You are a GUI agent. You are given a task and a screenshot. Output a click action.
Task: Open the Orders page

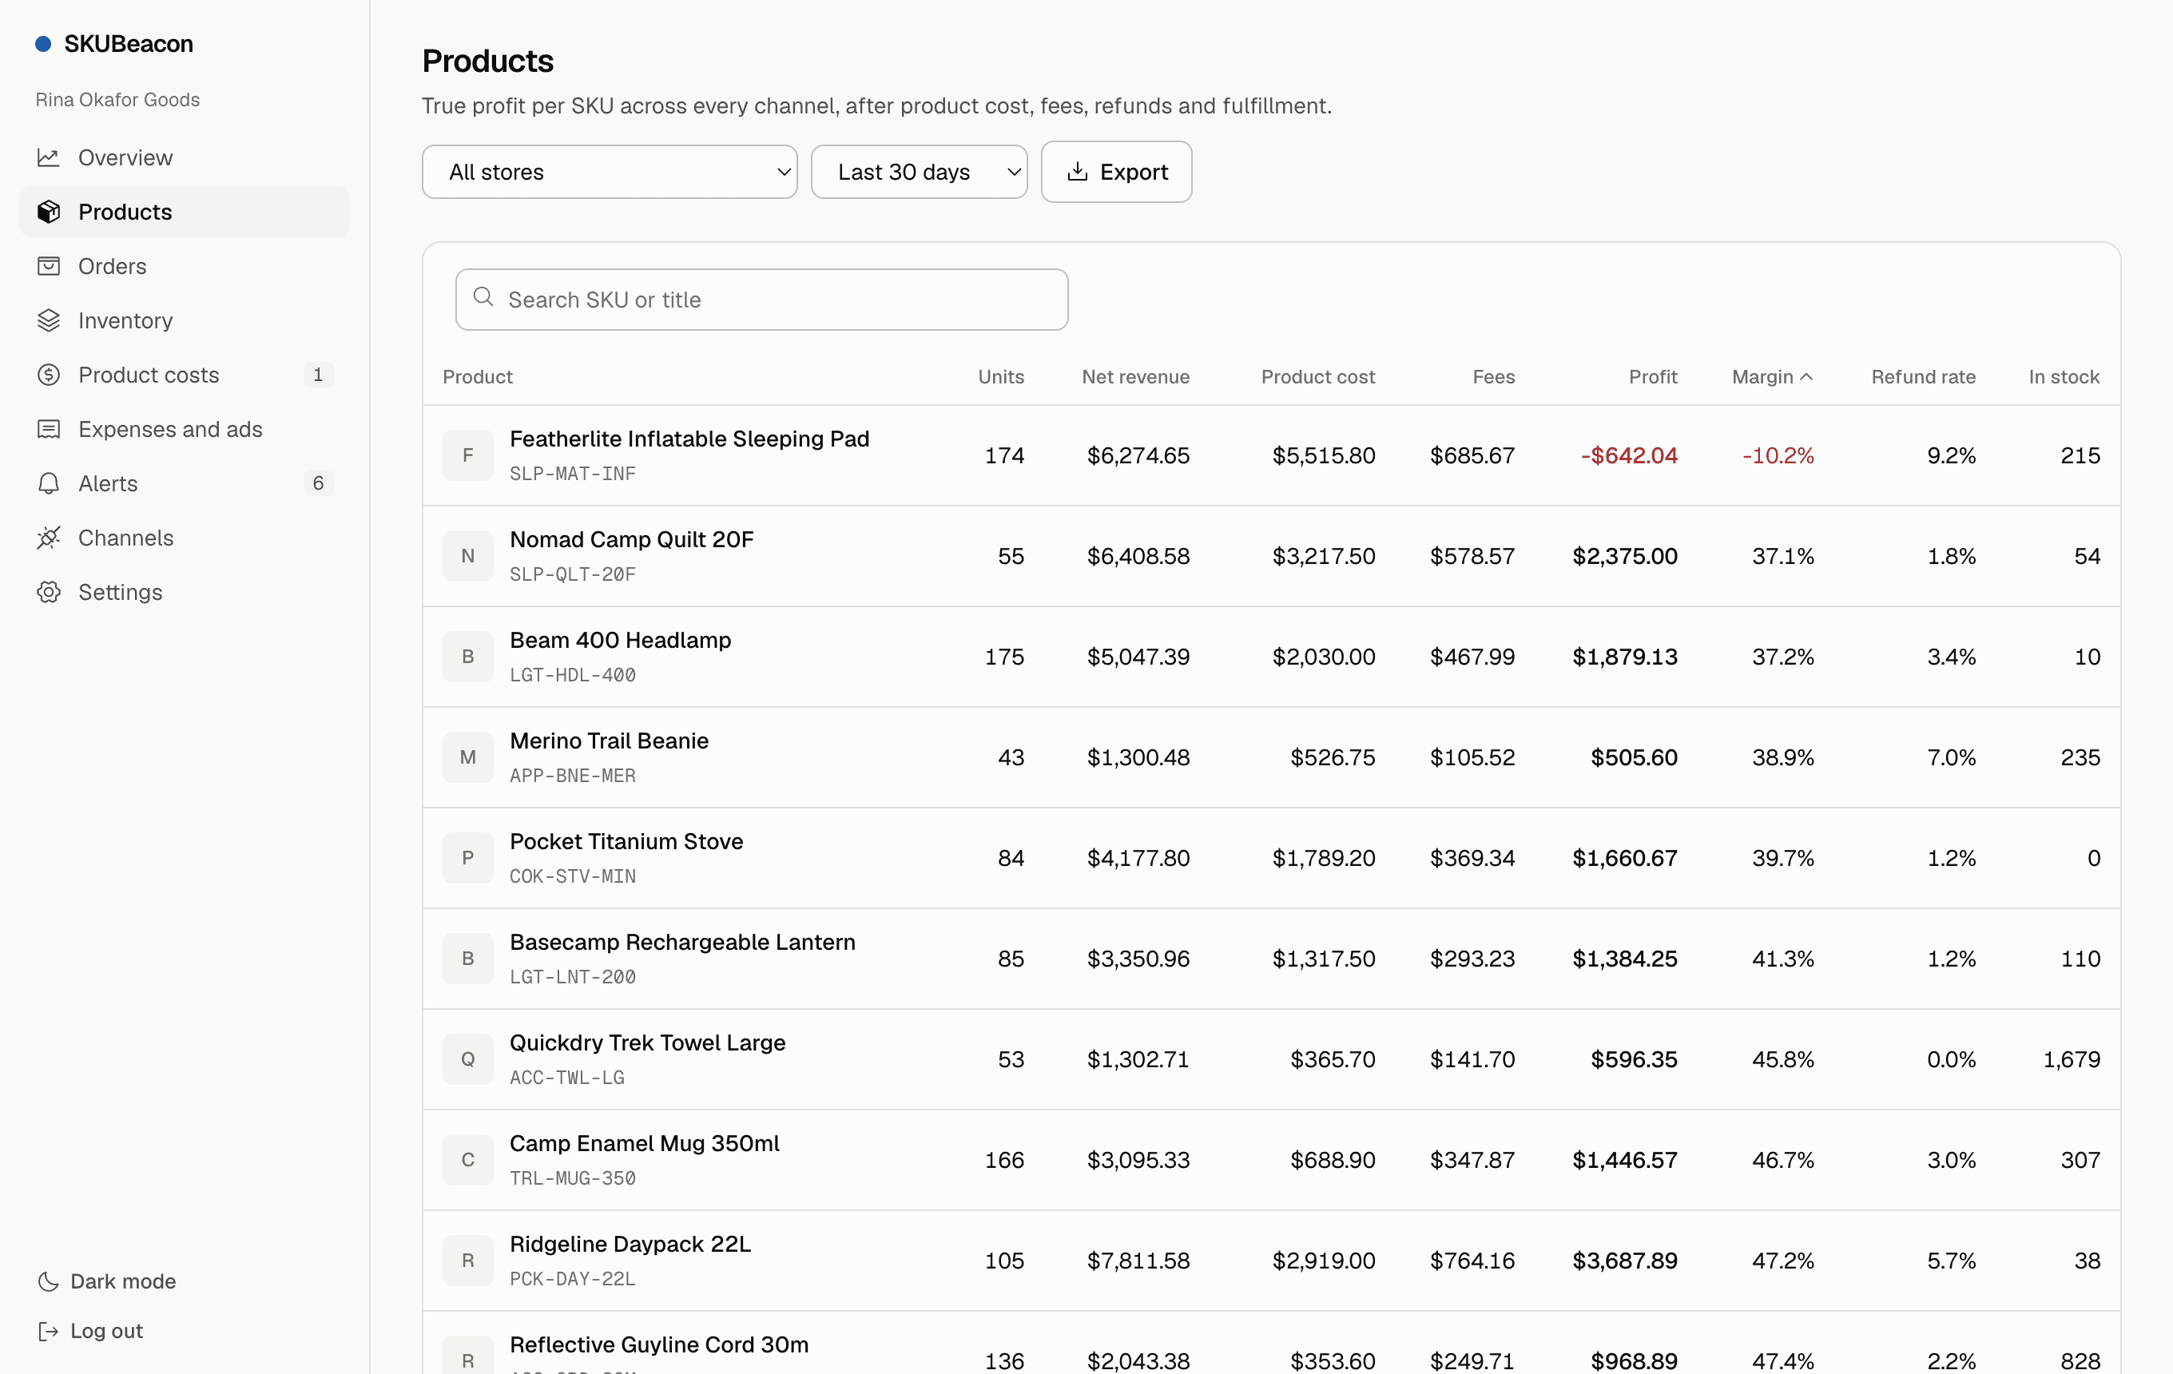[x=184, y=266]
